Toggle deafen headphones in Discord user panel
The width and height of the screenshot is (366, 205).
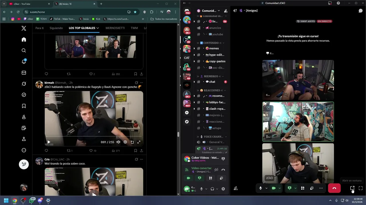coord(212,189)
